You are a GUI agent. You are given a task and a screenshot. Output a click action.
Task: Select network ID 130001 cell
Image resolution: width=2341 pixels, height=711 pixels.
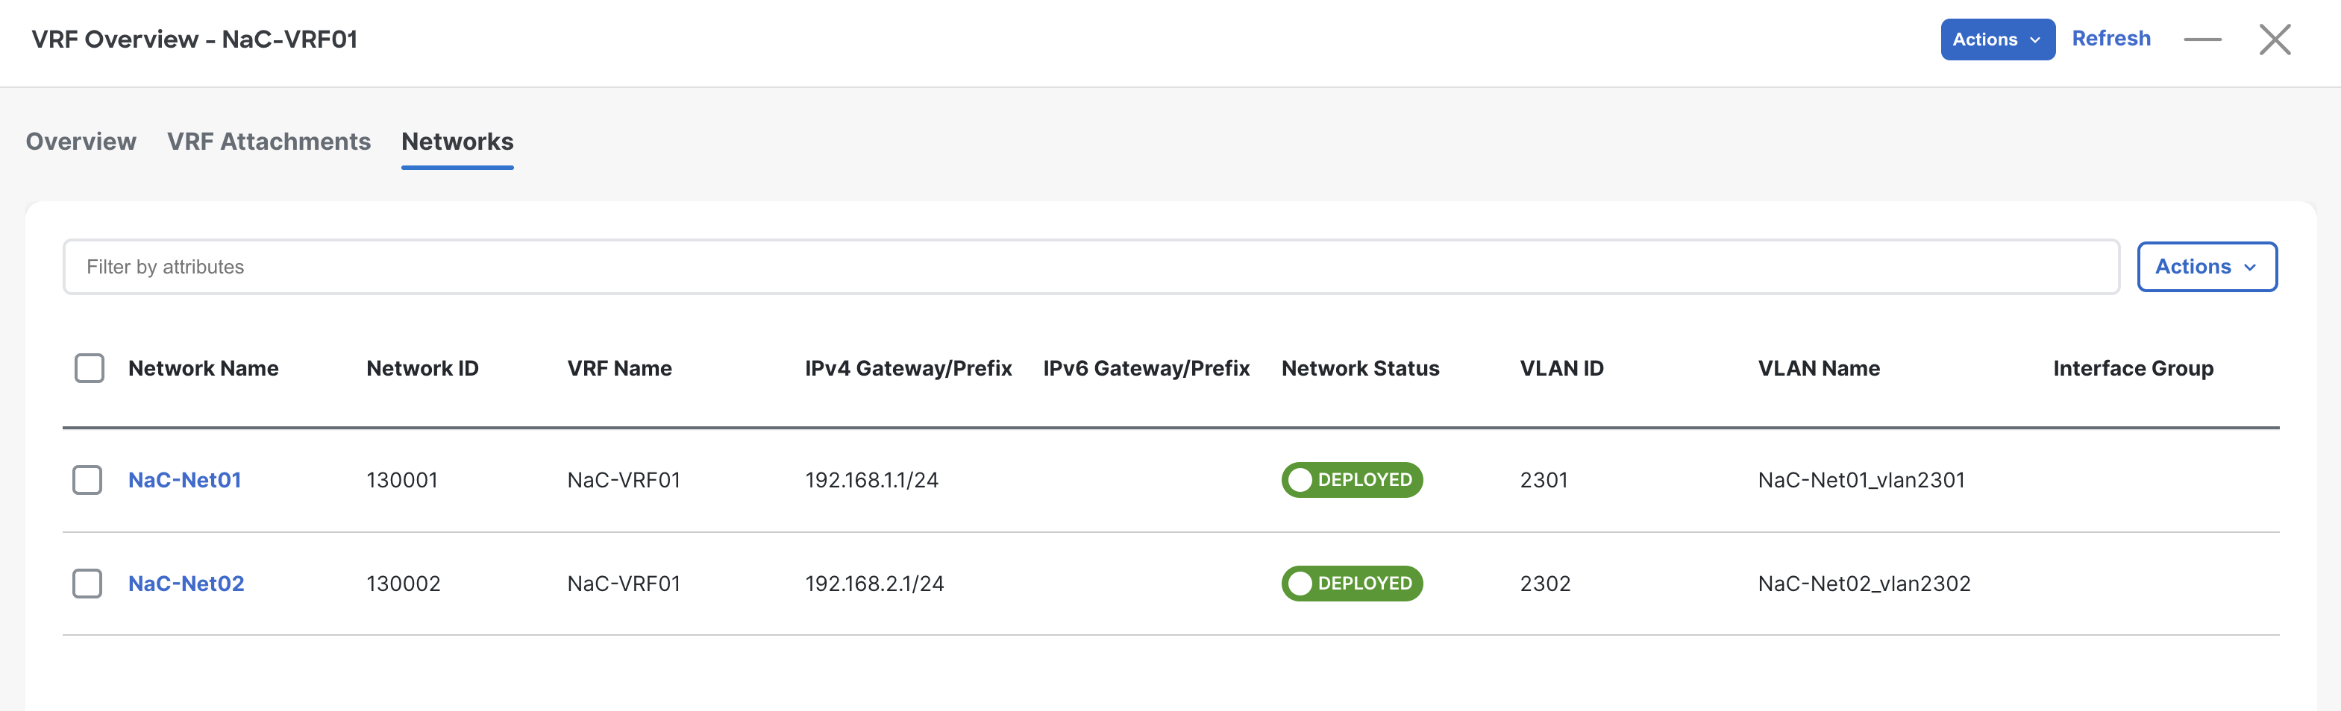401,481
